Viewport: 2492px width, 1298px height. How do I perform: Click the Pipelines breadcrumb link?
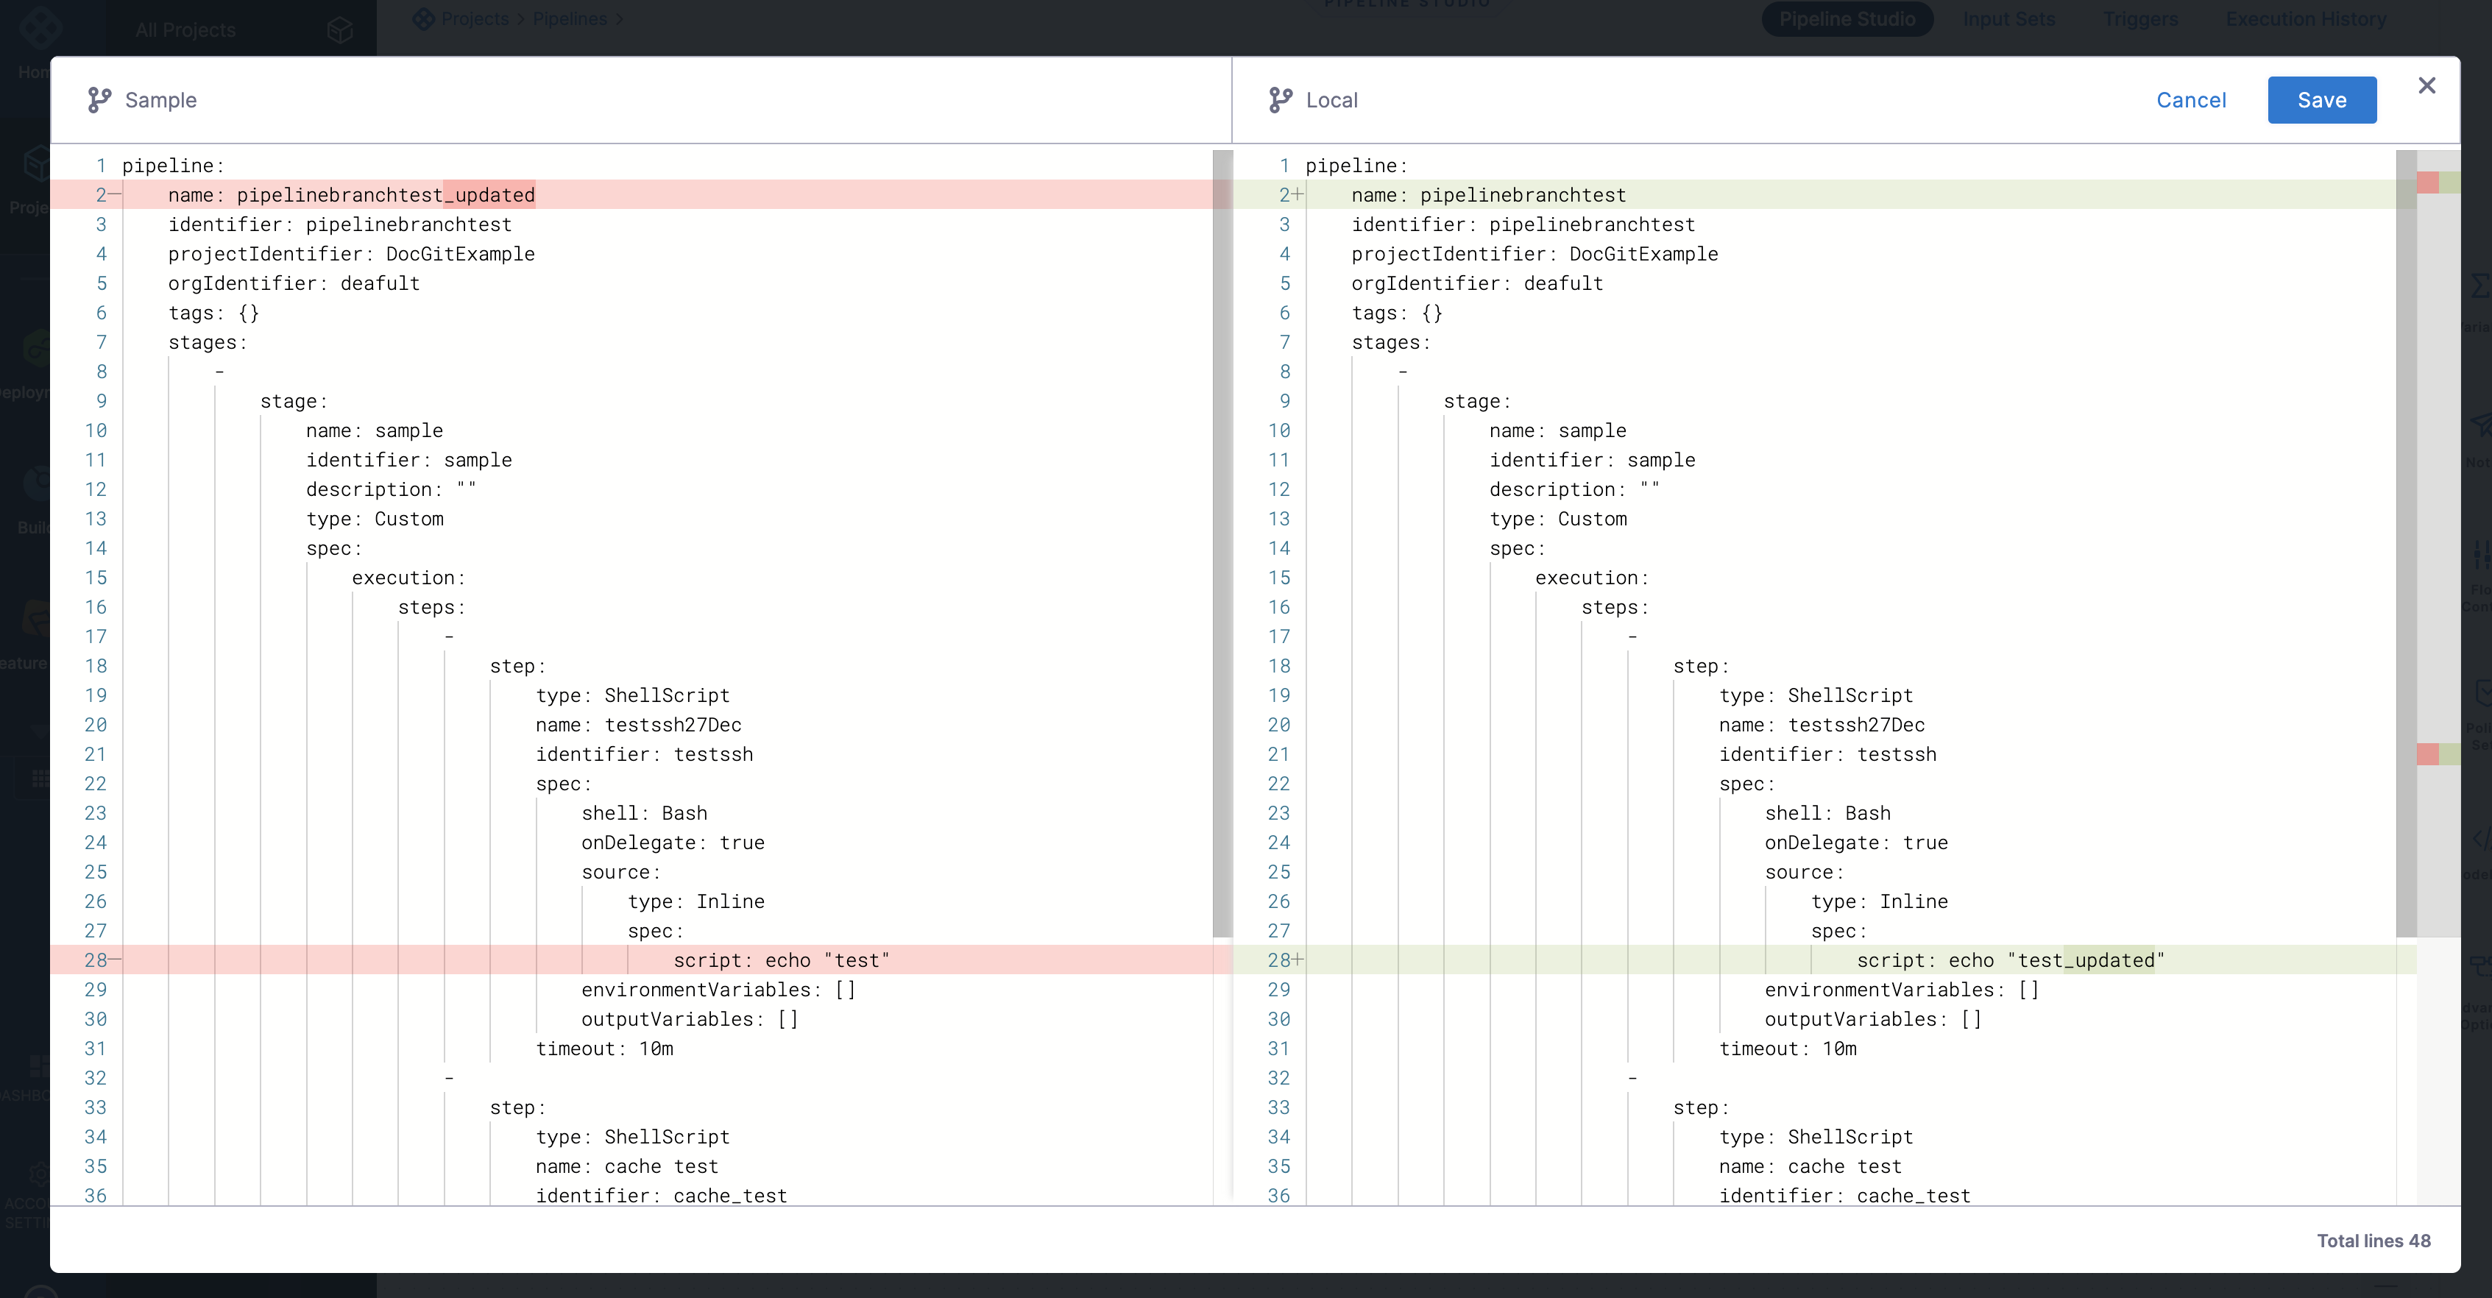pyautogui.click(x=570, y=19)
